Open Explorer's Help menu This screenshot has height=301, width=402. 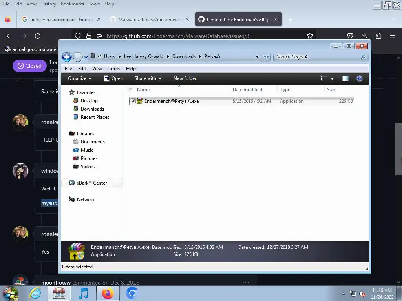point(131,68)
